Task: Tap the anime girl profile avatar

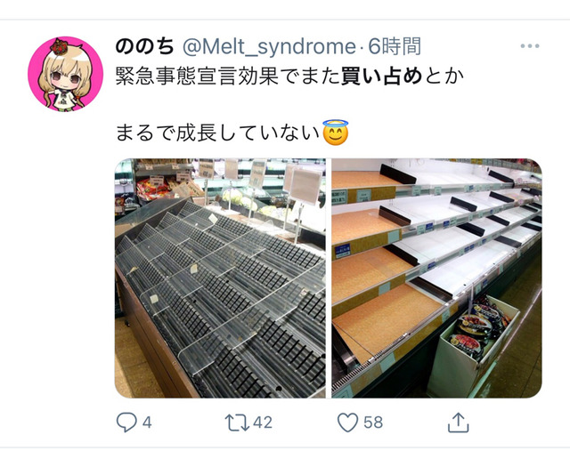Action: [65, 74]
